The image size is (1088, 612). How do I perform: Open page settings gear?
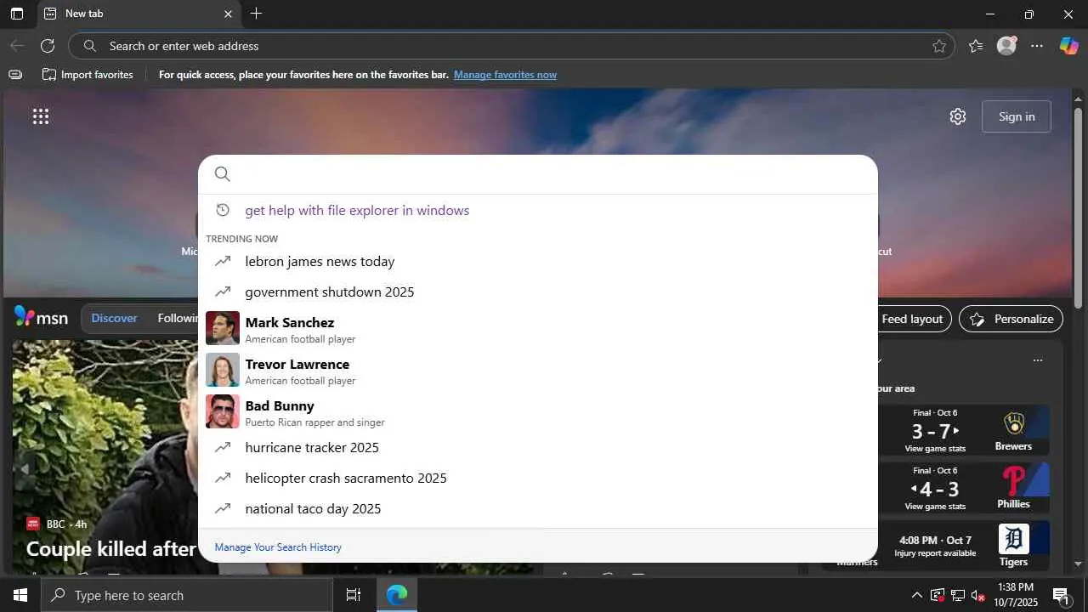[958, 116]
